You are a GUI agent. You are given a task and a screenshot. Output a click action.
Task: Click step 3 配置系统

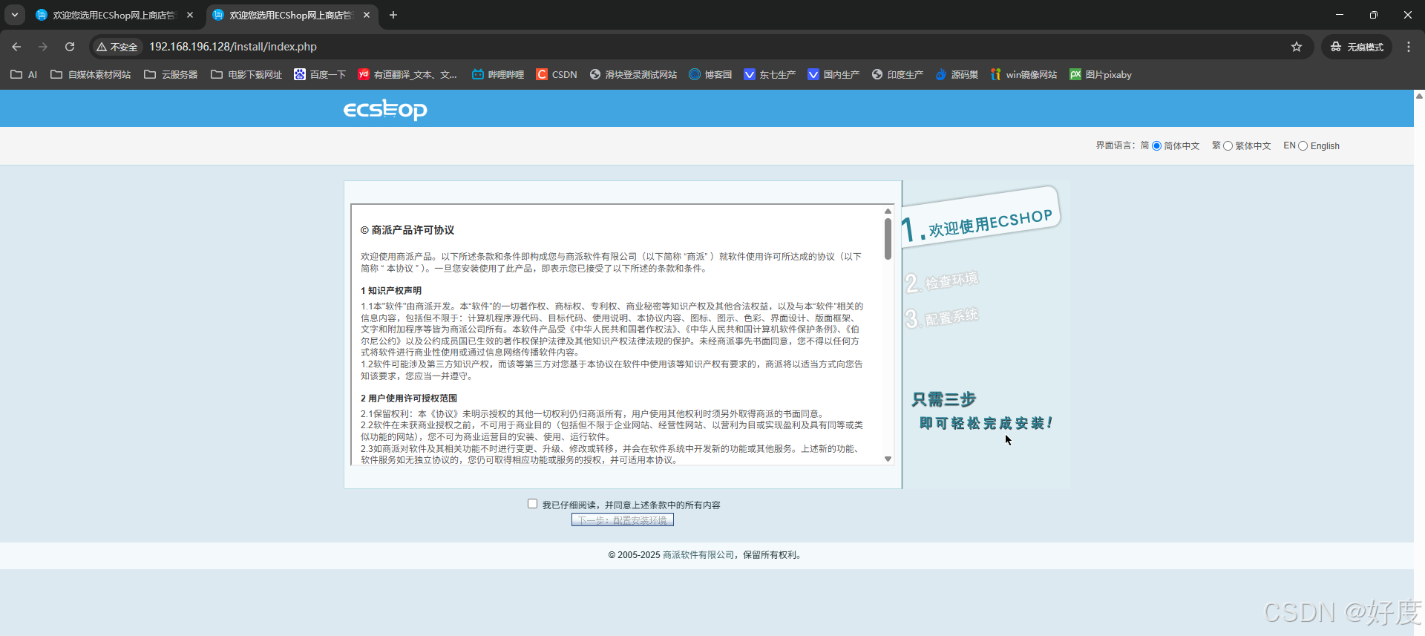[942, 318]
